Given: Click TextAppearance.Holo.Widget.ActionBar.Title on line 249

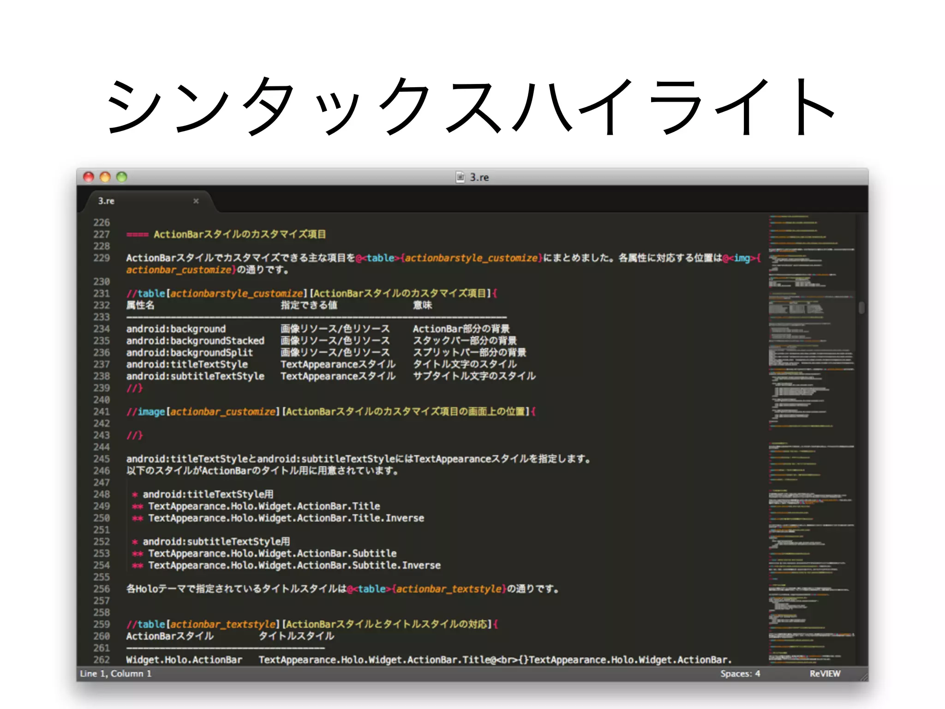Looking at the screenshot, I should 264,506.
